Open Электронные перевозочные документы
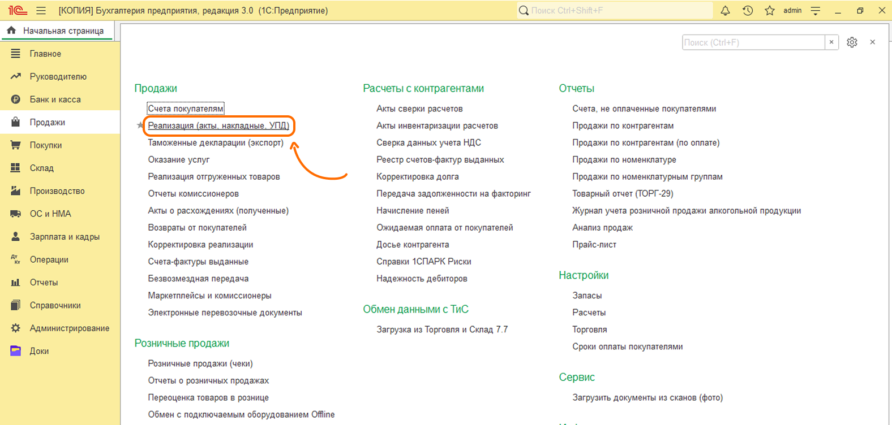 coord(225,312)
